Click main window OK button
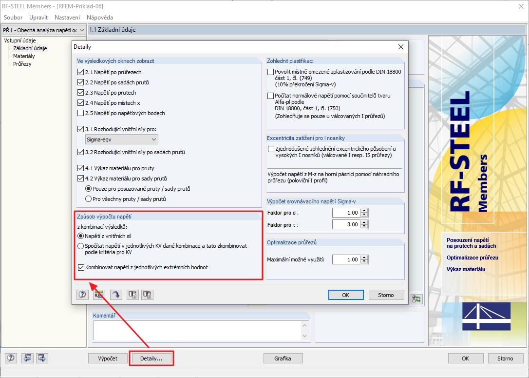Image resolution: width=529 pixels, height=378 pixels. coord(466,358)
